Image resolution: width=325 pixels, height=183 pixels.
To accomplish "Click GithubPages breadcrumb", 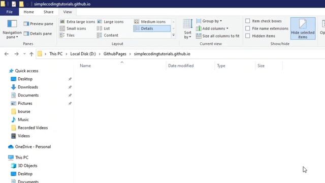I will coord(115,54).
